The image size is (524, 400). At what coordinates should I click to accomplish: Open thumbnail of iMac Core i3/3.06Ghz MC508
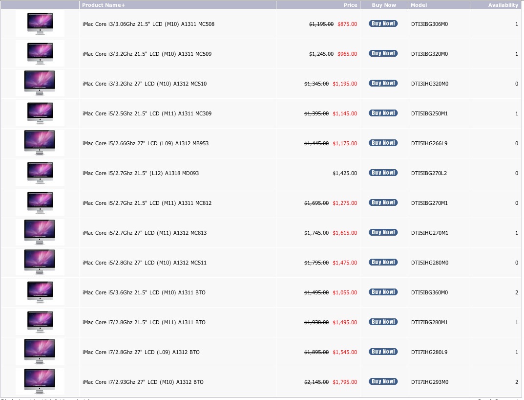point(40,23)
